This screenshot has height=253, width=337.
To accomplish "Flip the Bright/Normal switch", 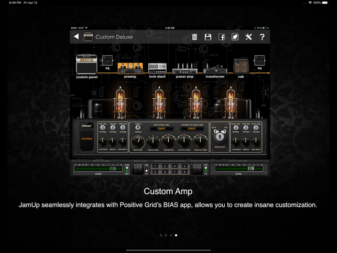I will tap(138, 128).
